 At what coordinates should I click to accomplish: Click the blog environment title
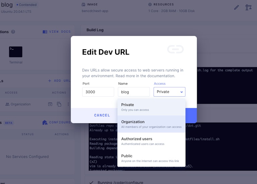(7, 5)
